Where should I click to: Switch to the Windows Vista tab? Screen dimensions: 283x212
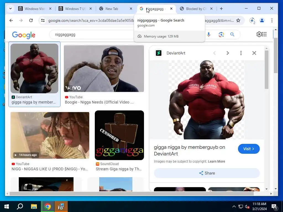(x=35, y=9)
